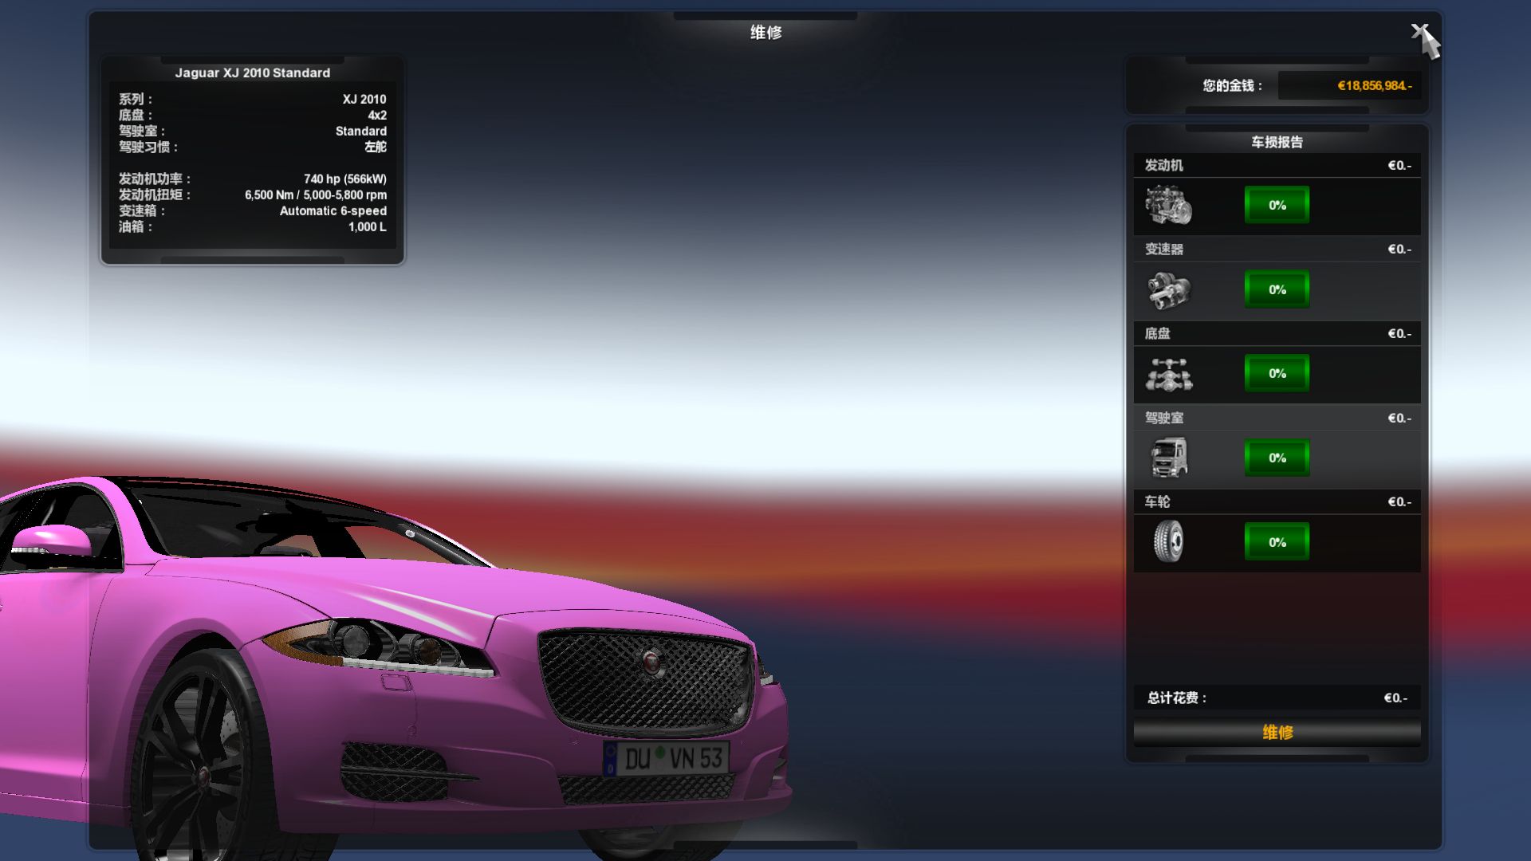Click the 4x2 chassis value

[x=377, y=116]
